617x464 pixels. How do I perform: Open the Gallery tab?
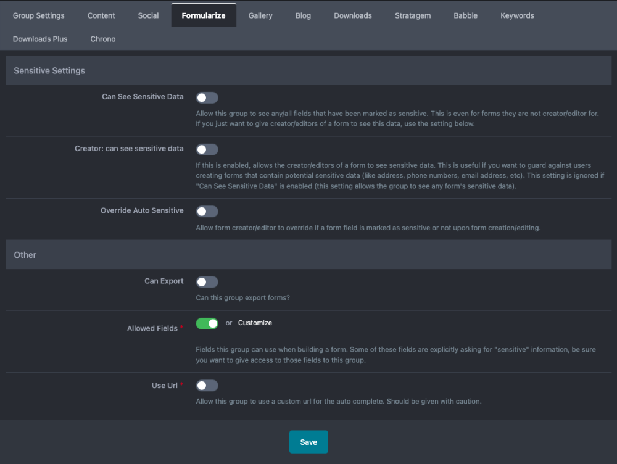[x=260, y=15]
